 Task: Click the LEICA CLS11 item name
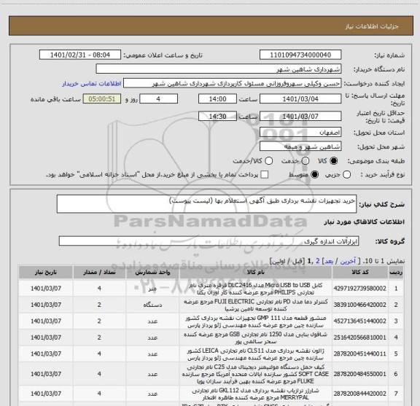point(256,354)
